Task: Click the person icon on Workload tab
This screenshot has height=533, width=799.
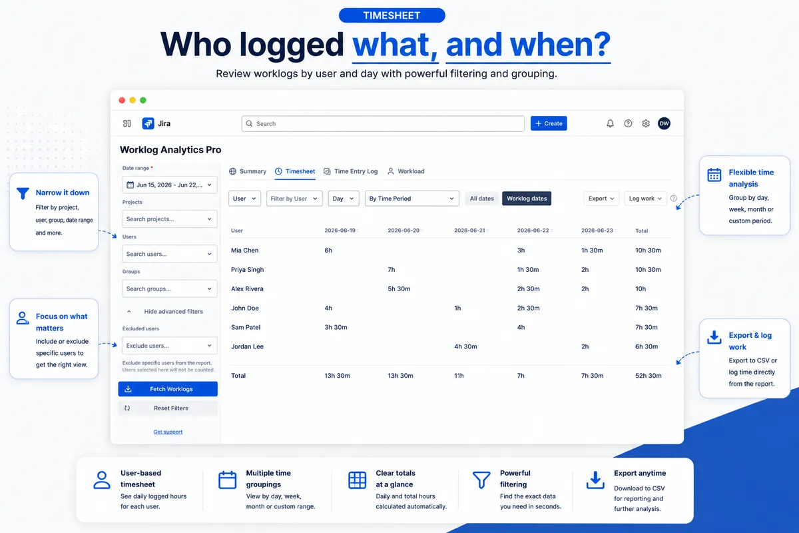Action: (x=391, y=171)
